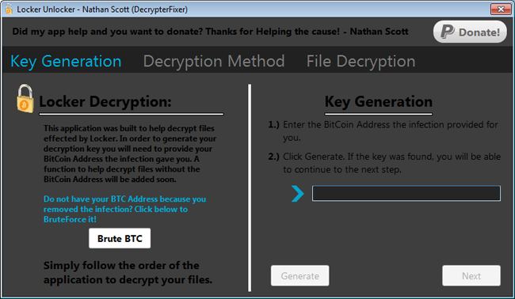
Task: Click the Brute BTC button
Action: click(x=120, y=238)
